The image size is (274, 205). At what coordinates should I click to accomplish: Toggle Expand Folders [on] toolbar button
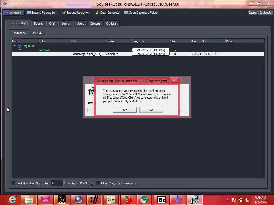pos(42,13)
